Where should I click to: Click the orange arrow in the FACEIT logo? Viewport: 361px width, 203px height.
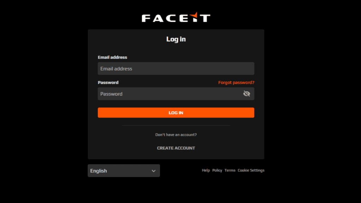(193, 14)
